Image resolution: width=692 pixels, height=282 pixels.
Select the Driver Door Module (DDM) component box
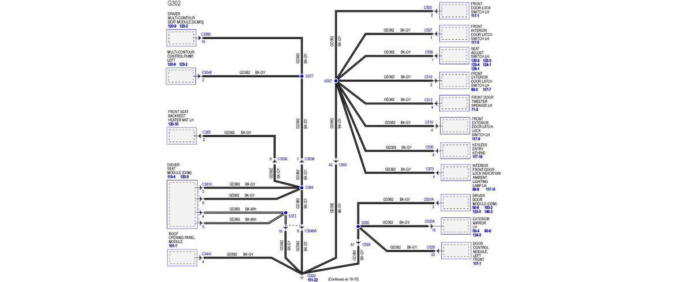click(x=454, y=202)
